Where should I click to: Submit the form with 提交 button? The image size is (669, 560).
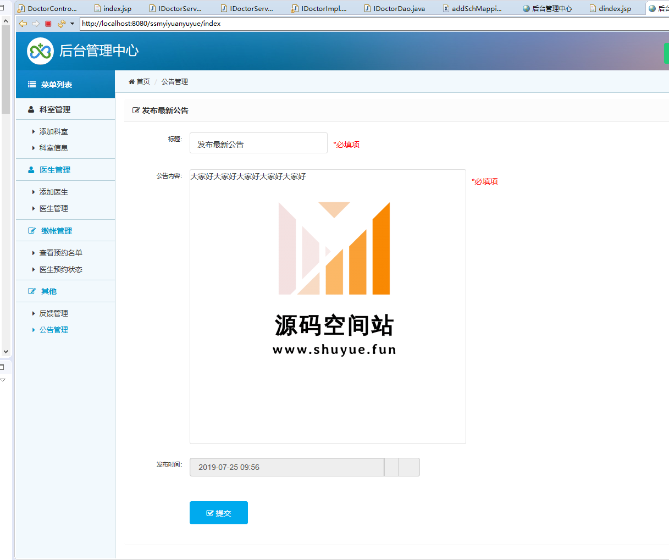point(219,513)
